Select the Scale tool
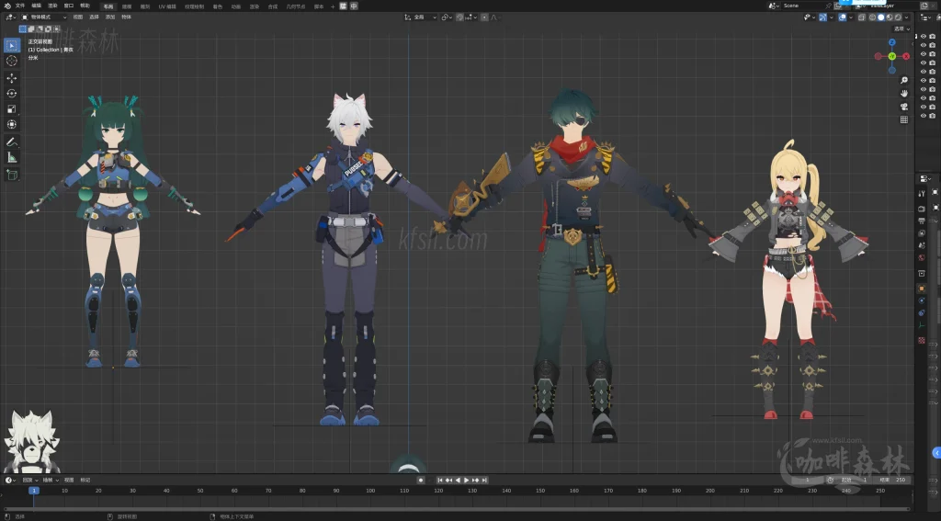This screenshot has width=941, height=521. click(11, 108)
